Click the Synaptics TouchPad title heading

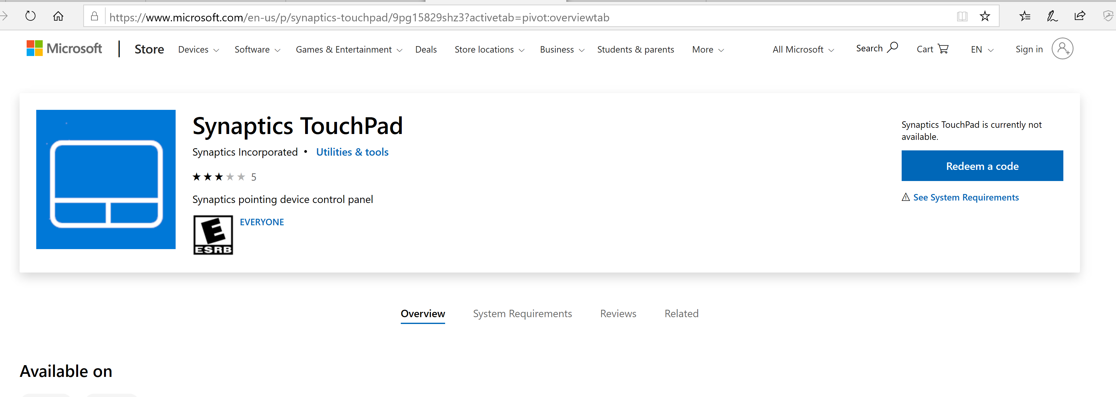pos(298,126)
